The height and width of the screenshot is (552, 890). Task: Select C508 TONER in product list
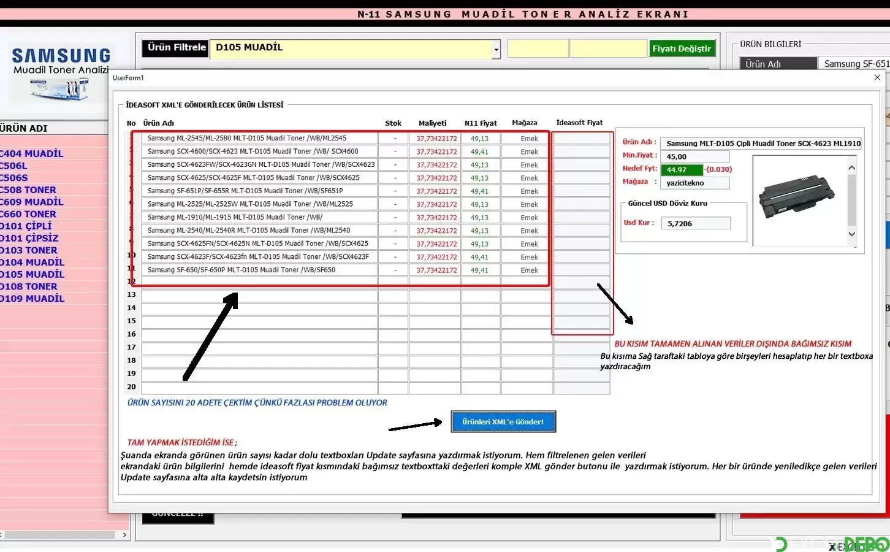[28, 190]
